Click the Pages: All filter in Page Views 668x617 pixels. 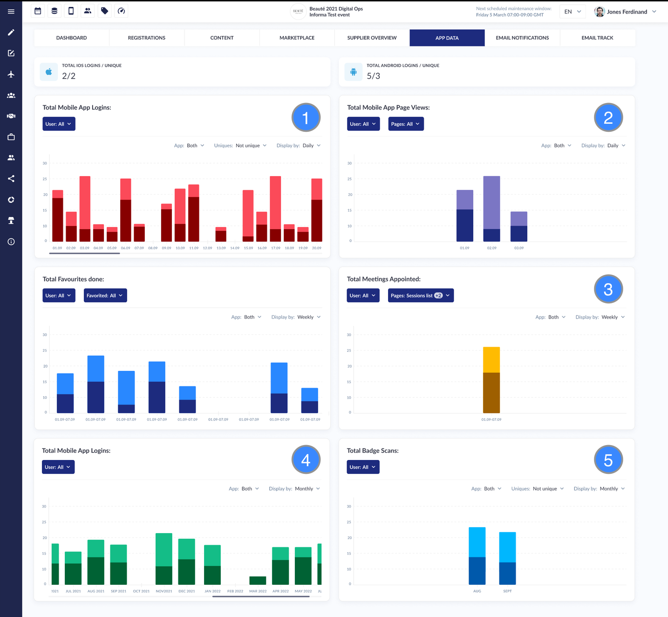pos(406,124)
